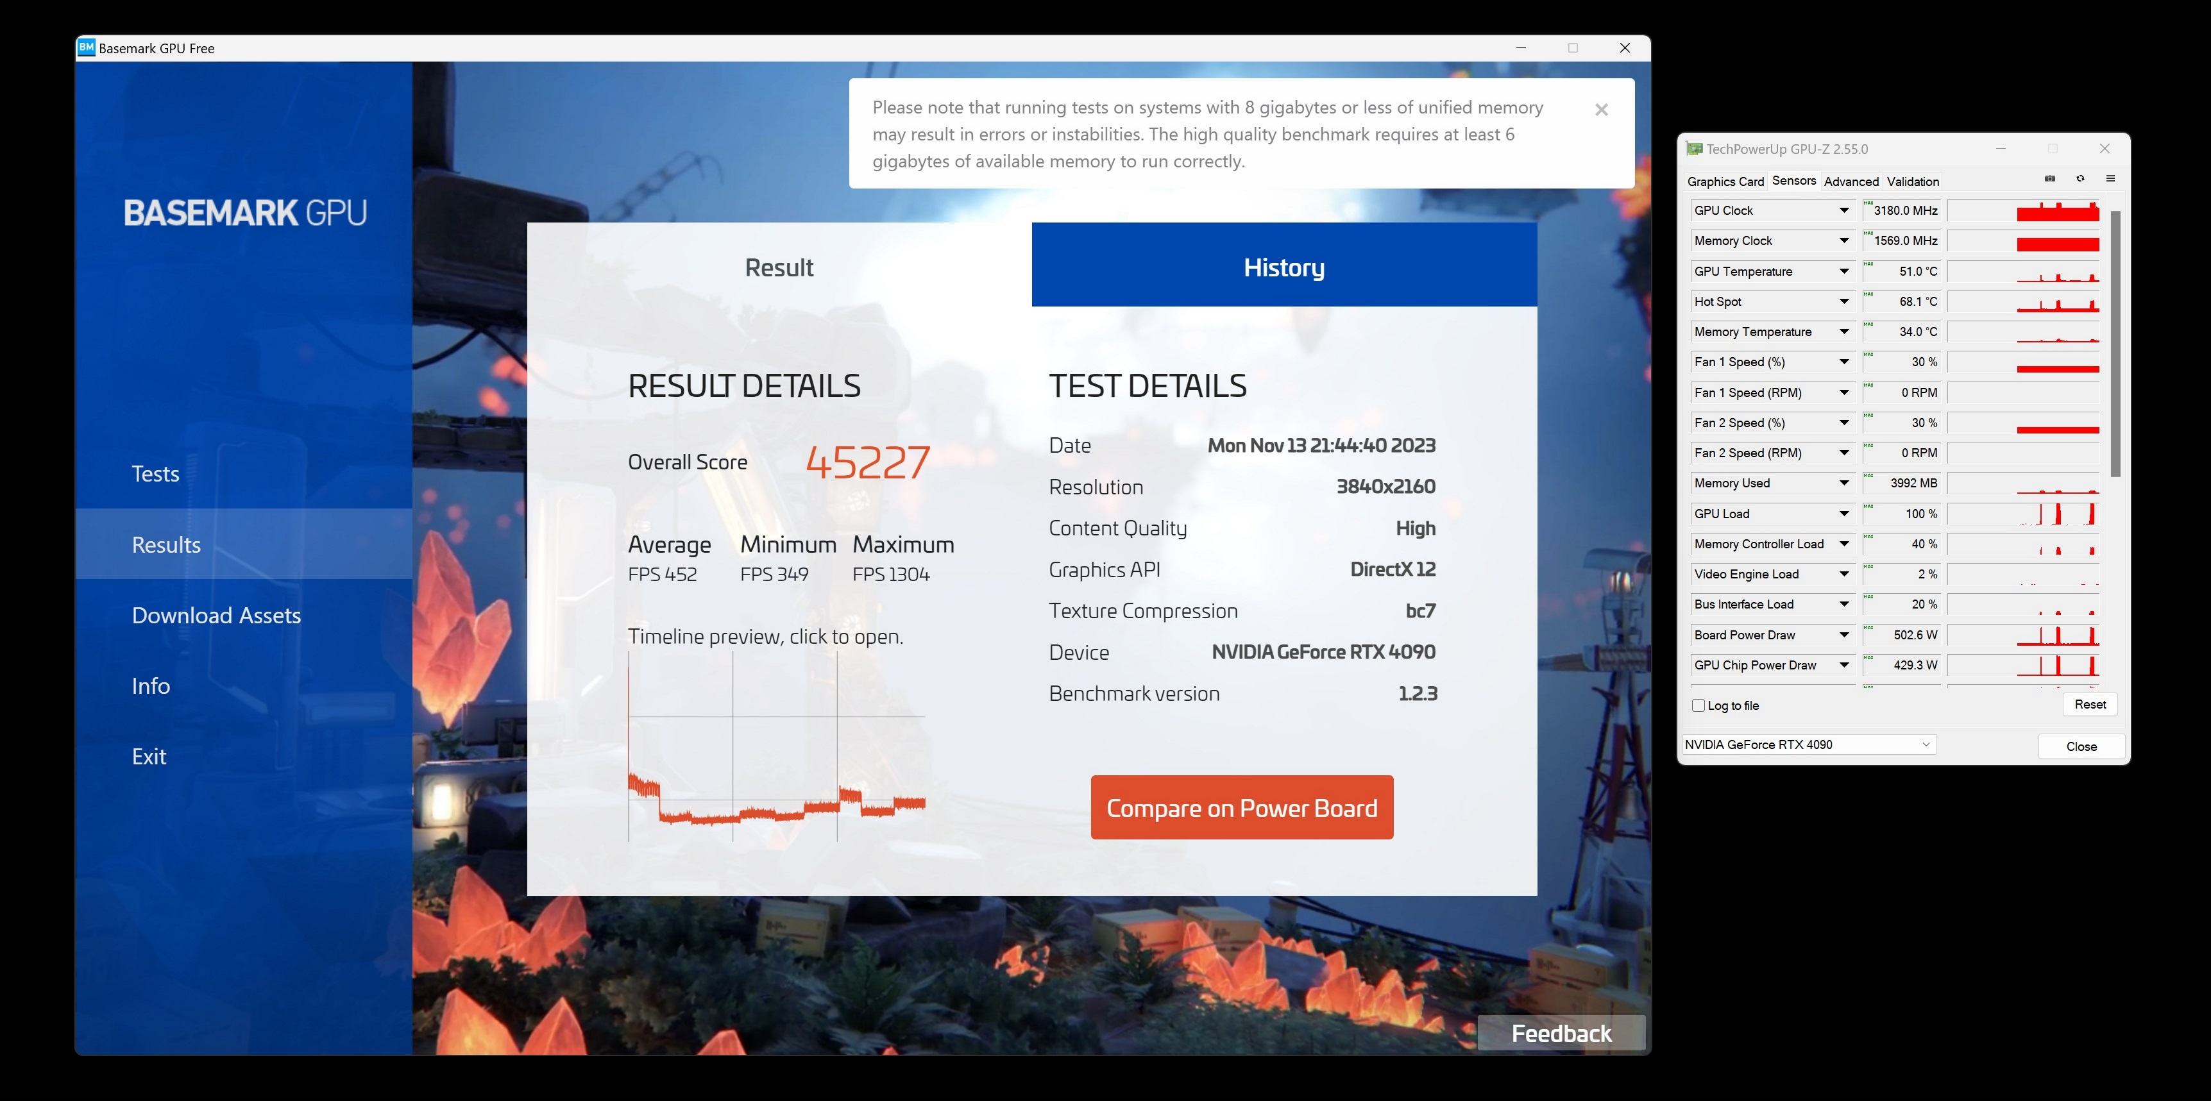
Task: Click the GPU Load history graph
Action: [x=2024, y=513]
